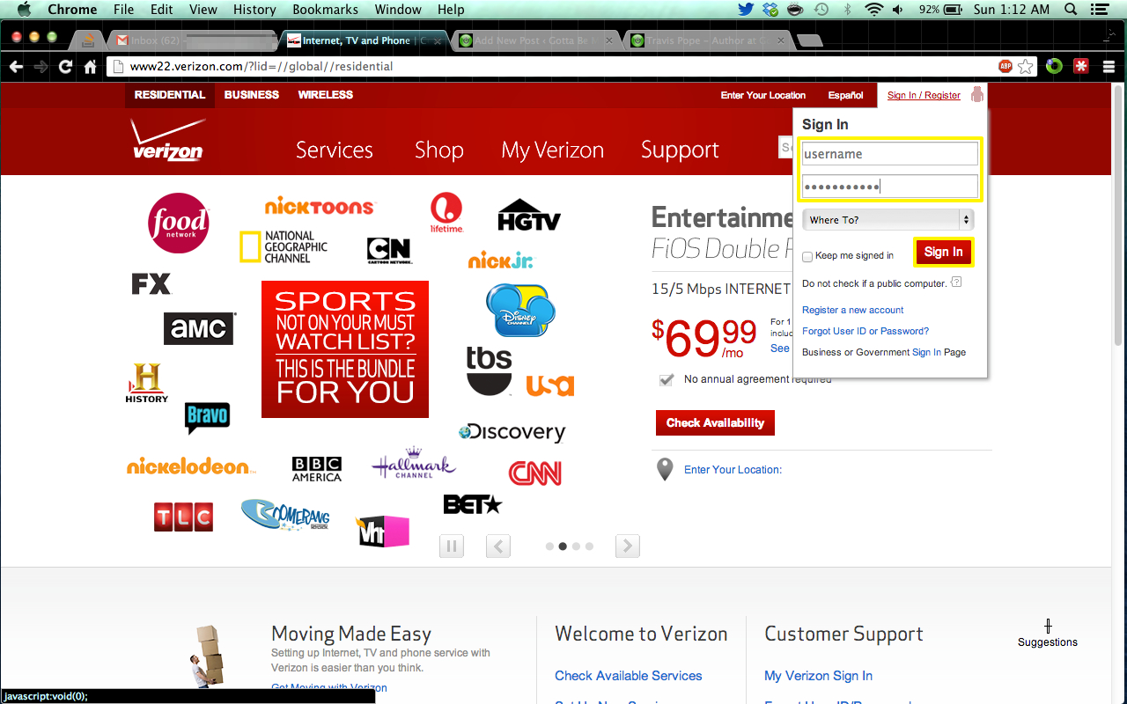
Task: Reload the page with the refresh icon
Action: [x=65, y=66]
